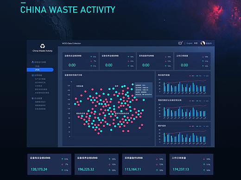241x180 pixels.
Task: Switch language to 中文
Action: 196,43
